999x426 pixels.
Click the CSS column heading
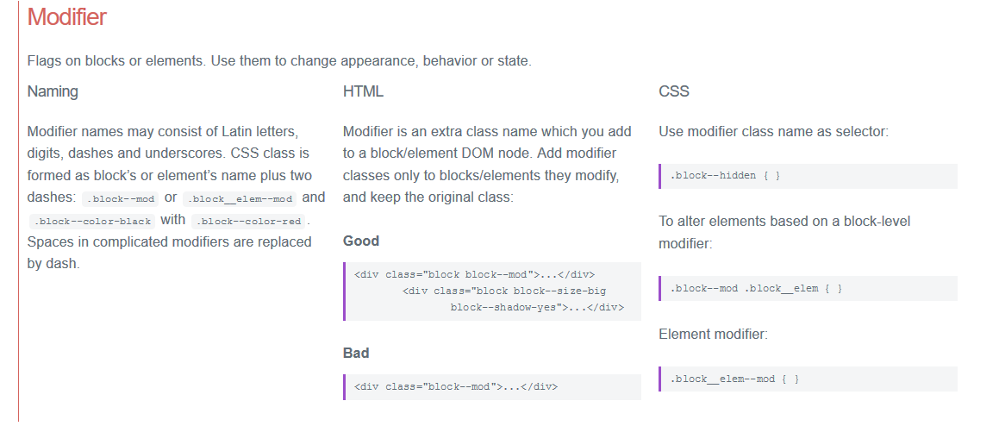674,91
